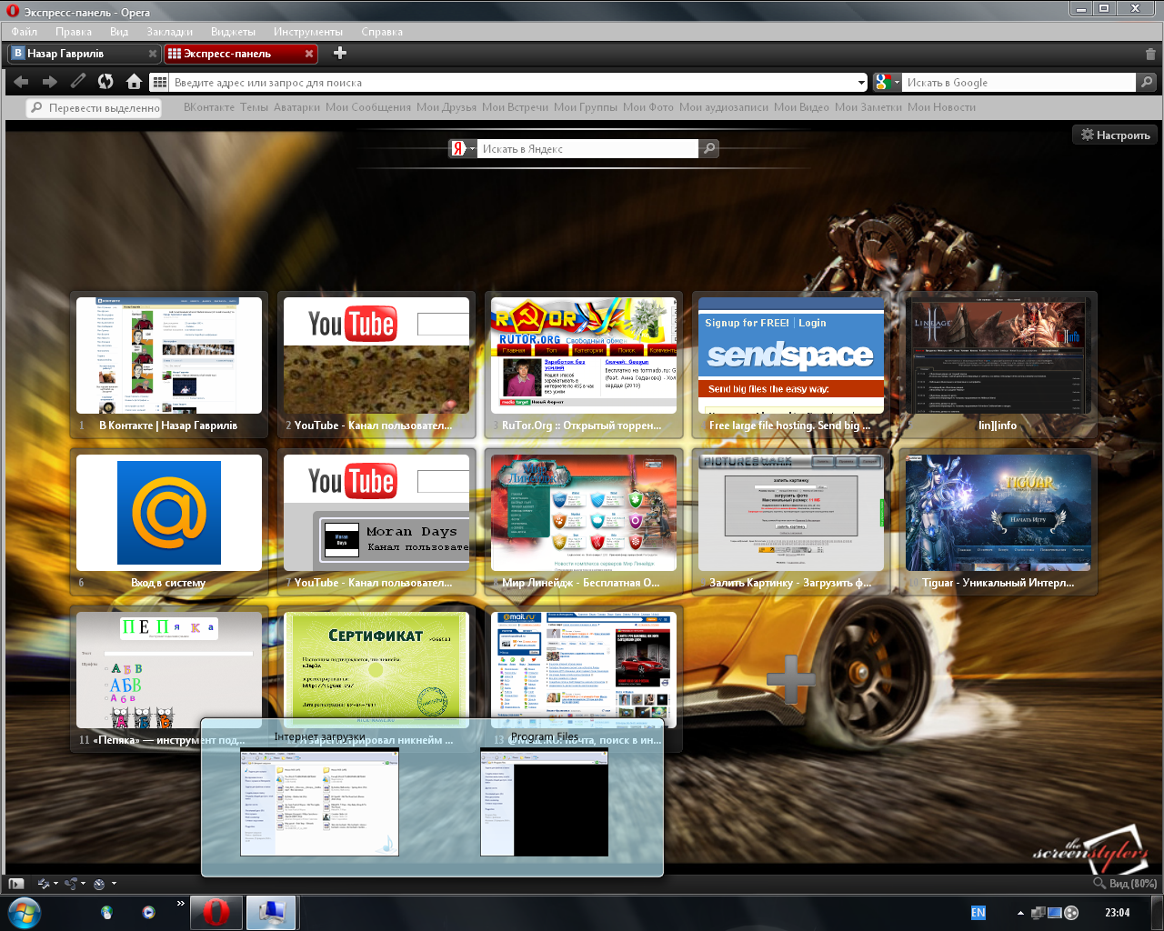1164x931 pixels.
Task: Click the Искать в Яндекс search field
Action: coord(587,148)
